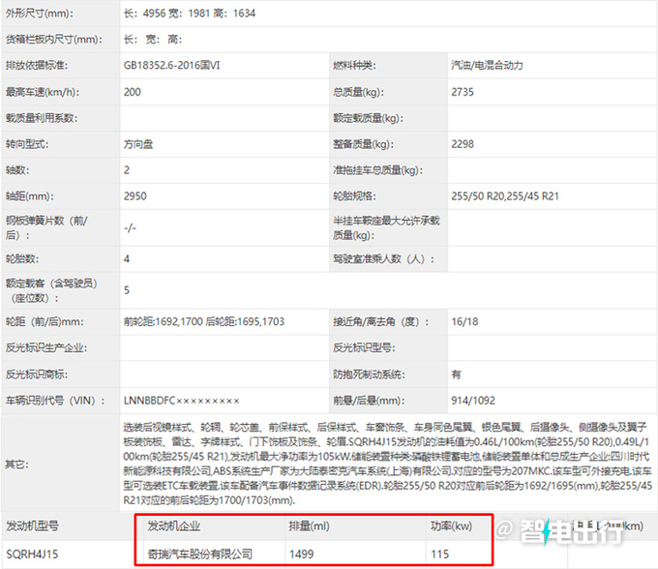This screenshot has height=569, width=658.
Task: Click the 轮距 (前/后)mm label
Action: pos(45,322)
